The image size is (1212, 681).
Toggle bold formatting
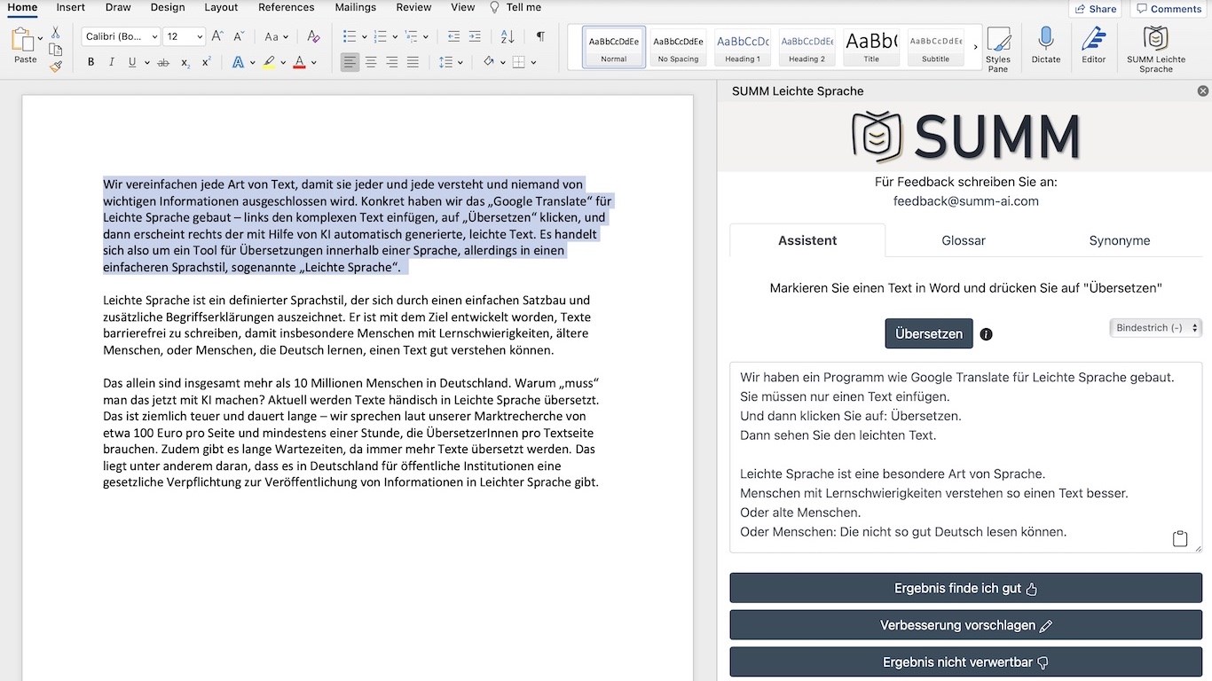pos(91,62)
